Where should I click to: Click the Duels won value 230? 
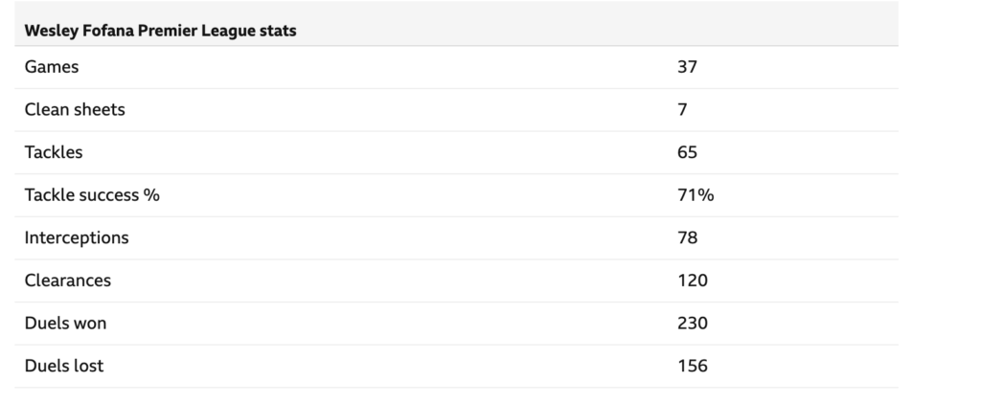click(692, 323)
